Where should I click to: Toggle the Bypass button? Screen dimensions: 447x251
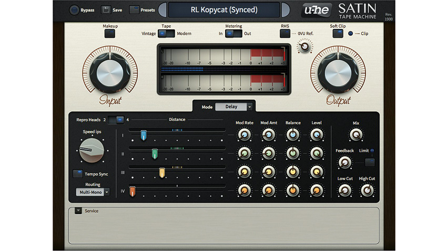[x=74, y=10]
